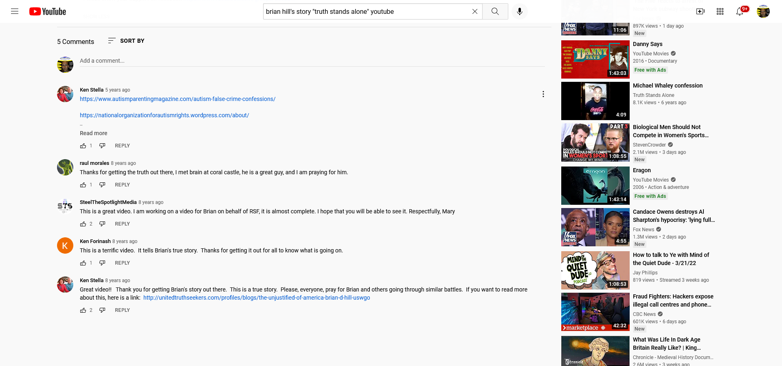Open StevenCrowder channel link

point(649,145)
